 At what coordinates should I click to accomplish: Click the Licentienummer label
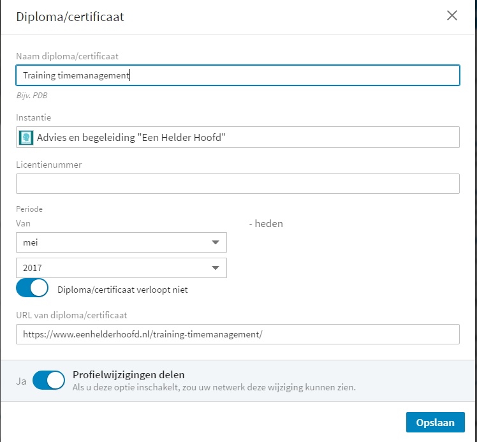[x=49, y=165]
